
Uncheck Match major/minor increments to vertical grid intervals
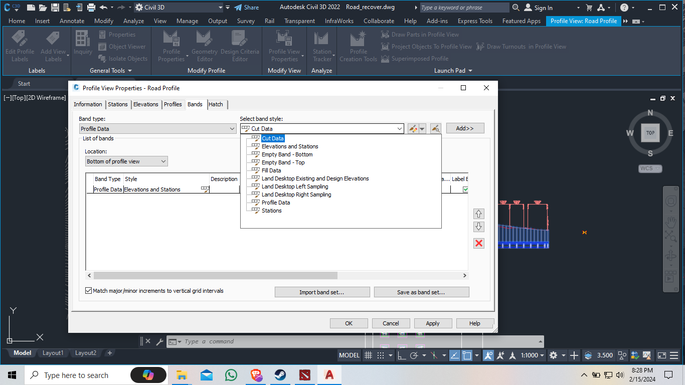coord(88,290)
